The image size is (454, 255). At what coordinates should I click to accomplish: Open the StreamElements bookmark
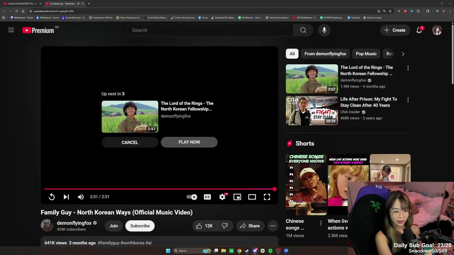(74, 17)
